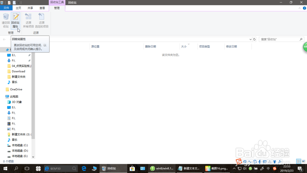Image resolution: width=307 pixels, height=173 pixels.
Task: Open address bar history dropdown
Action: coord(251,39)
